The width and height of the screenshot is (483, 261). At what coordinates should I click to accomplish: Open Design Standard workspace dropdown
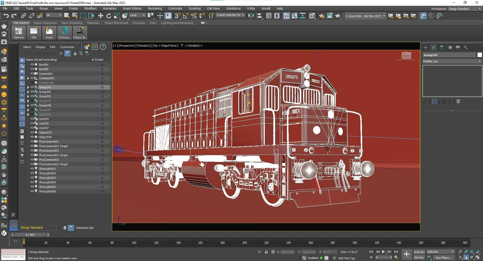point(465,9)
